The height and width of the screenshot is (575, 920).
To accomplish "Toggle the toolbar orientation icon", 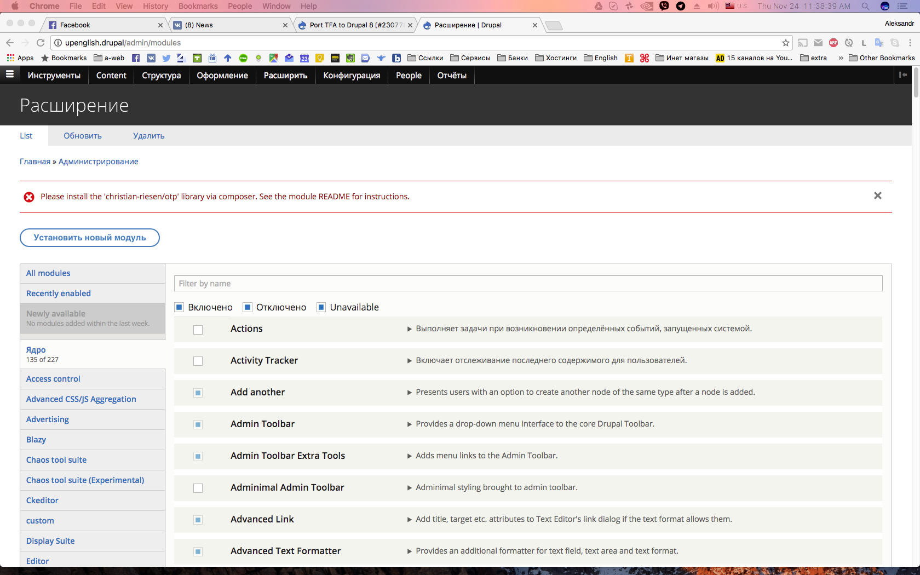I will [x=903, y=75].
